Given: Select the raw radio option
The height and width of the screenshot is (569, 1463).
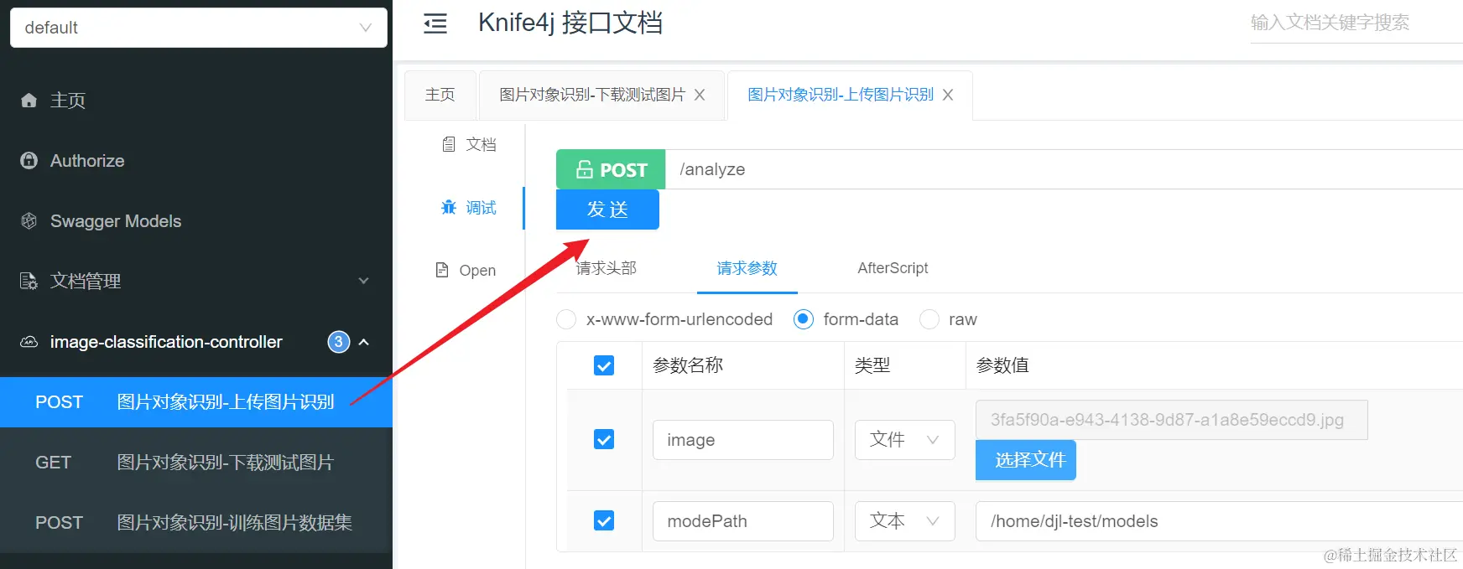Looking at the screenshot, I should pos(929,319).
